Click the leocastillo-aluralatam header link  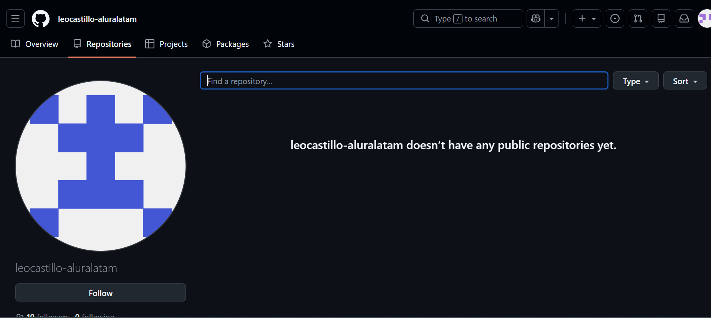coord(97,19)
